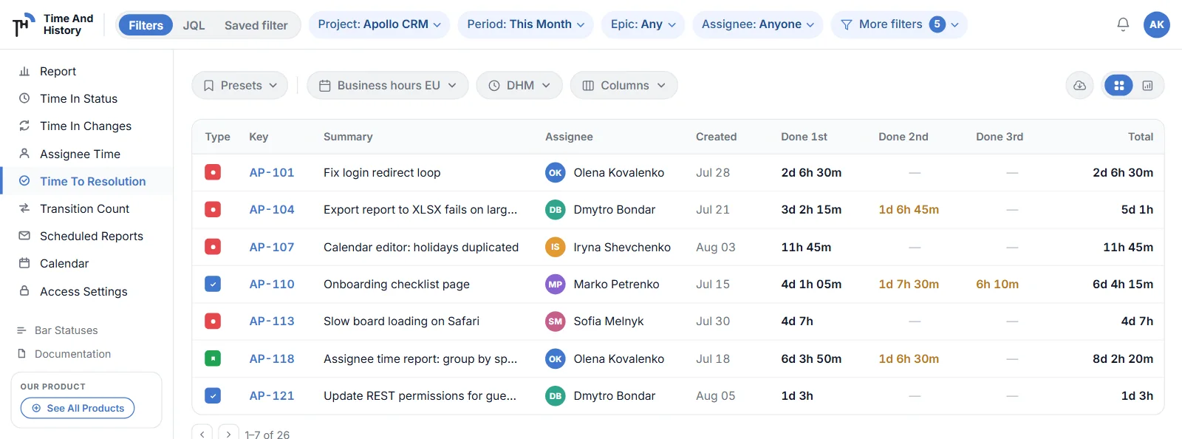Viewport: 1182px width, 439px height.
Task: Click the task type icon for AP-110
Action: click(x=213, y=284)
